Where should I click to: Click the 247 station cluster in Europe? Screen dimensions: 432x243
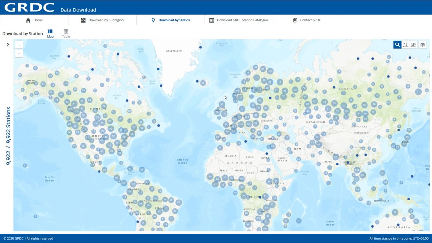[x=241, y=124]
